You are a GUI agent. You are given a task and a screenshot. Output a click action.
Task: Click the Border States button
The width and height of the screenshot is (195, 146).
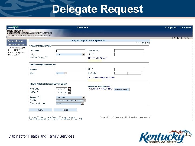point(122,89)
